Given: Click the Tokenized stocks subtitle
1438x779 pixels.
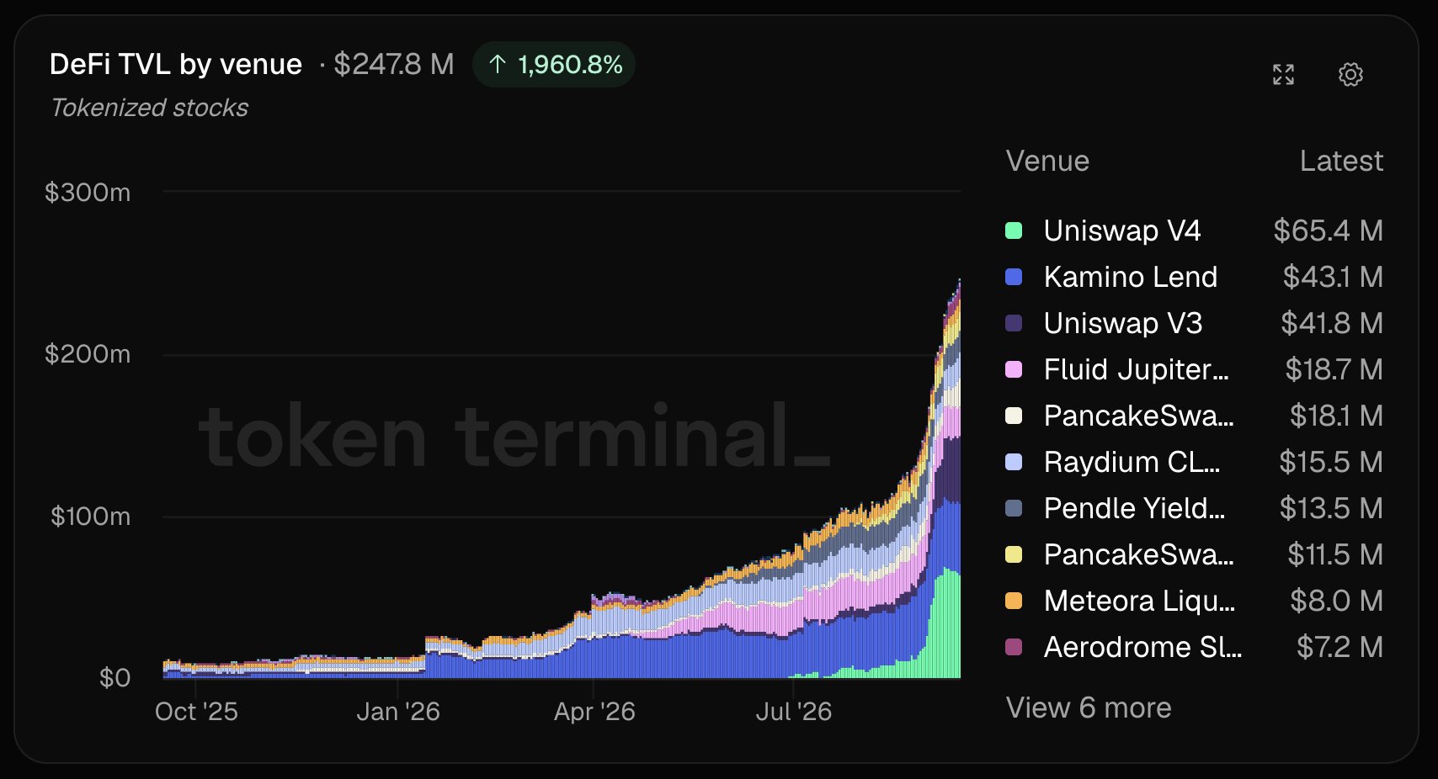Looking at the screenshot, I should (150, 108).
